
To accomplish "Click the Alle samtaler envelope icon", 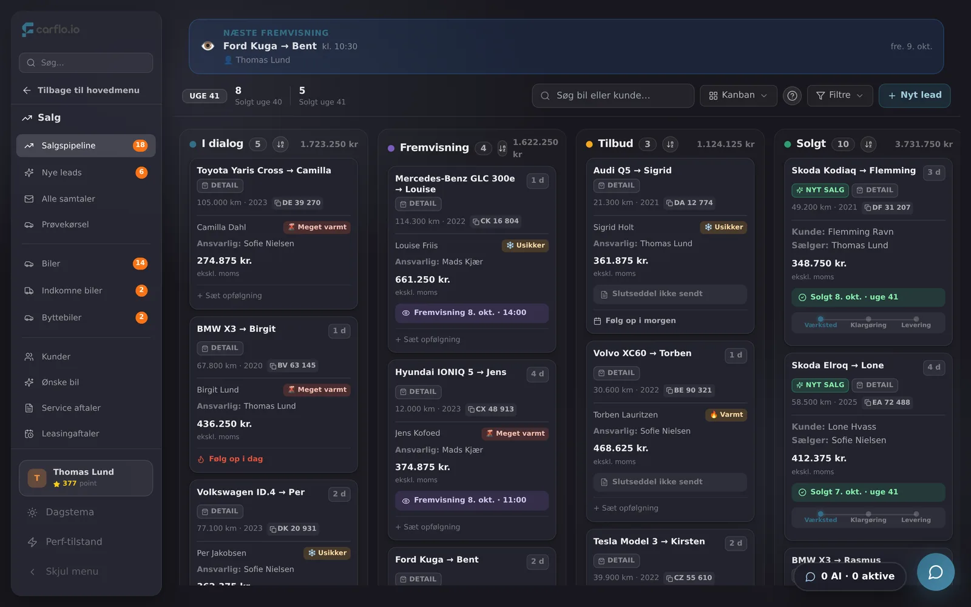I will coord(29,198).
